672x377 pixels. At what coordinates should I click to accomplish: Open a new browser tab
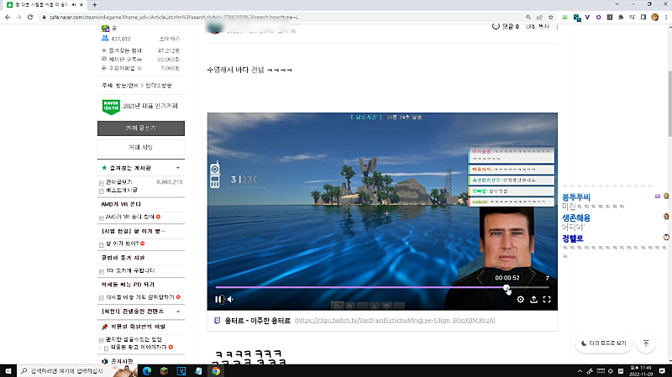[94, 5]
